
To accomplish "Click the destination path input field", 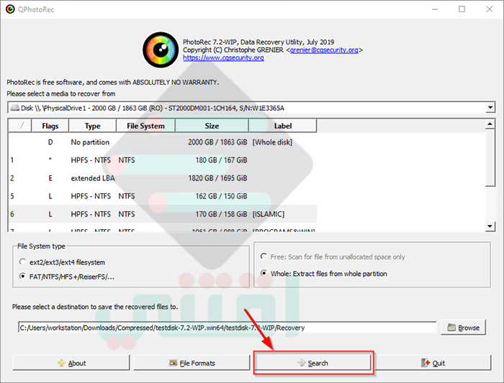I will 228,328.
